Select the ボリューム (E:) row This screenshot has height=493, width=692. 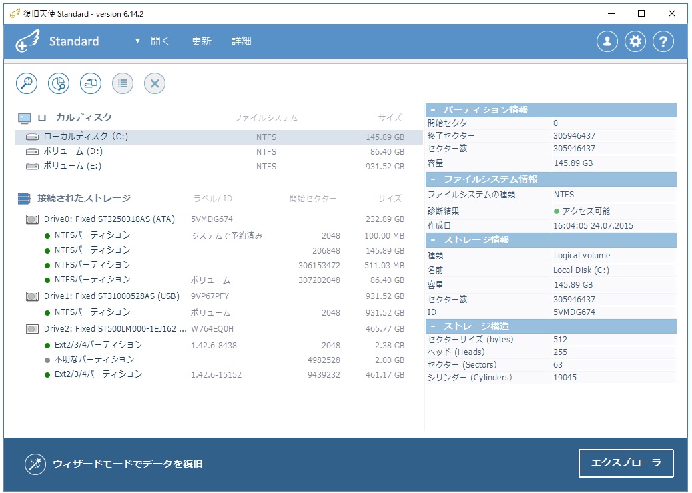click(x=218, y=166)
